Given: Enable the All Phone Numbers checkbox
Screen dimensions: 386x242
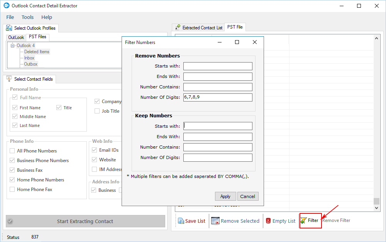Looking at the screenshot, I should (12, 151).
